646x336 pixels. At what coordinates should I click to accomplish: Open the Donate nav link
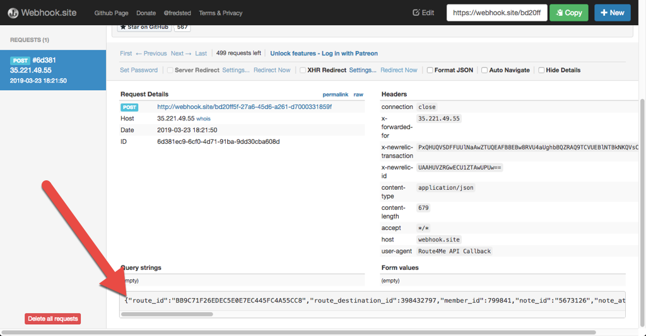pos(146,13)
